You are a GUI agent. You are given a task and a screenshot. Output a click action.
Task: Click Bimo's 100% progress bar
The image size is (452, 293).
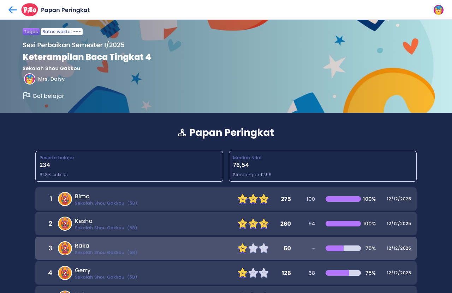pos(343,199)
